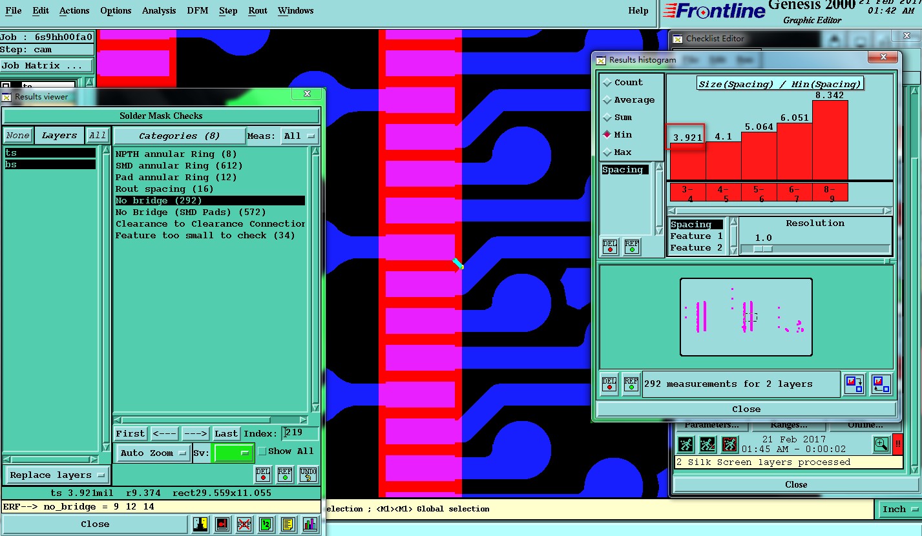Click 8.342 red histogram bar
The height and width of the screenshot is (536, 922).
coord(830,140)
